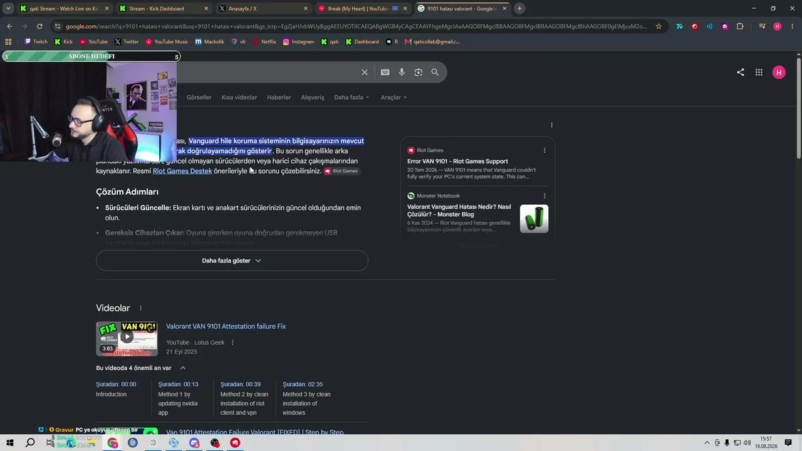
Task: Switch to the Görseller results tab
Action: pos(199,97)
